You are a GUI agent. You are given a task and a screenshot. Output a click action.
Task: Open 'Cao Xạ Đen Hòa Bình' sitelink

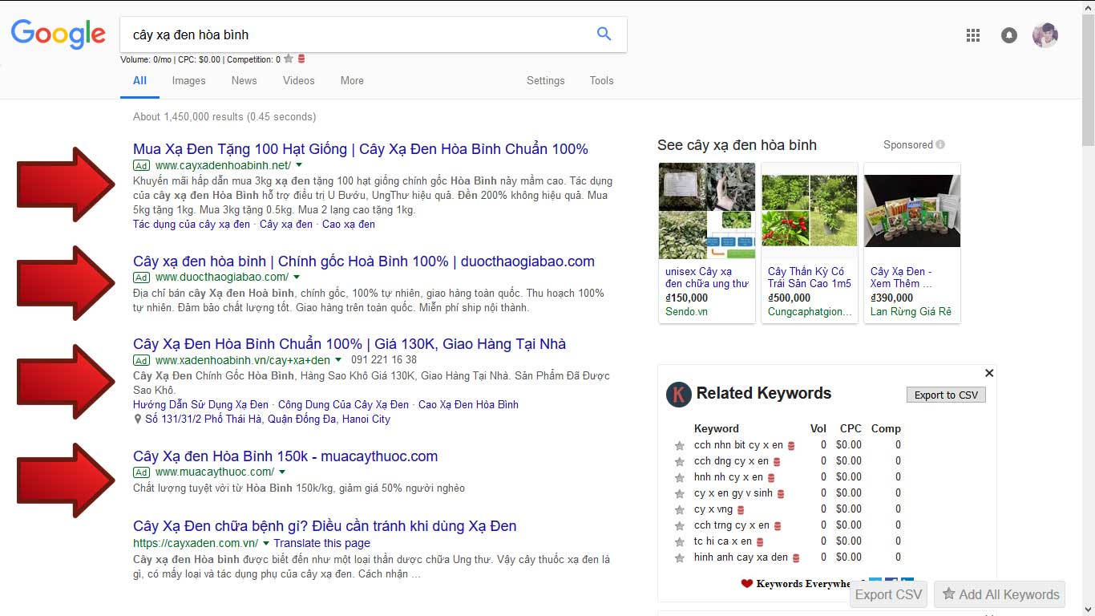[468, 404]
